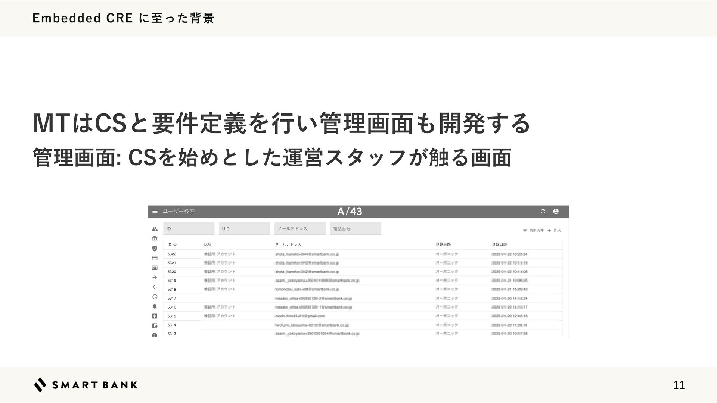The image size is (717, 403).
Task: Click the left arrow sidebar icon
Action: pos(155,287)
